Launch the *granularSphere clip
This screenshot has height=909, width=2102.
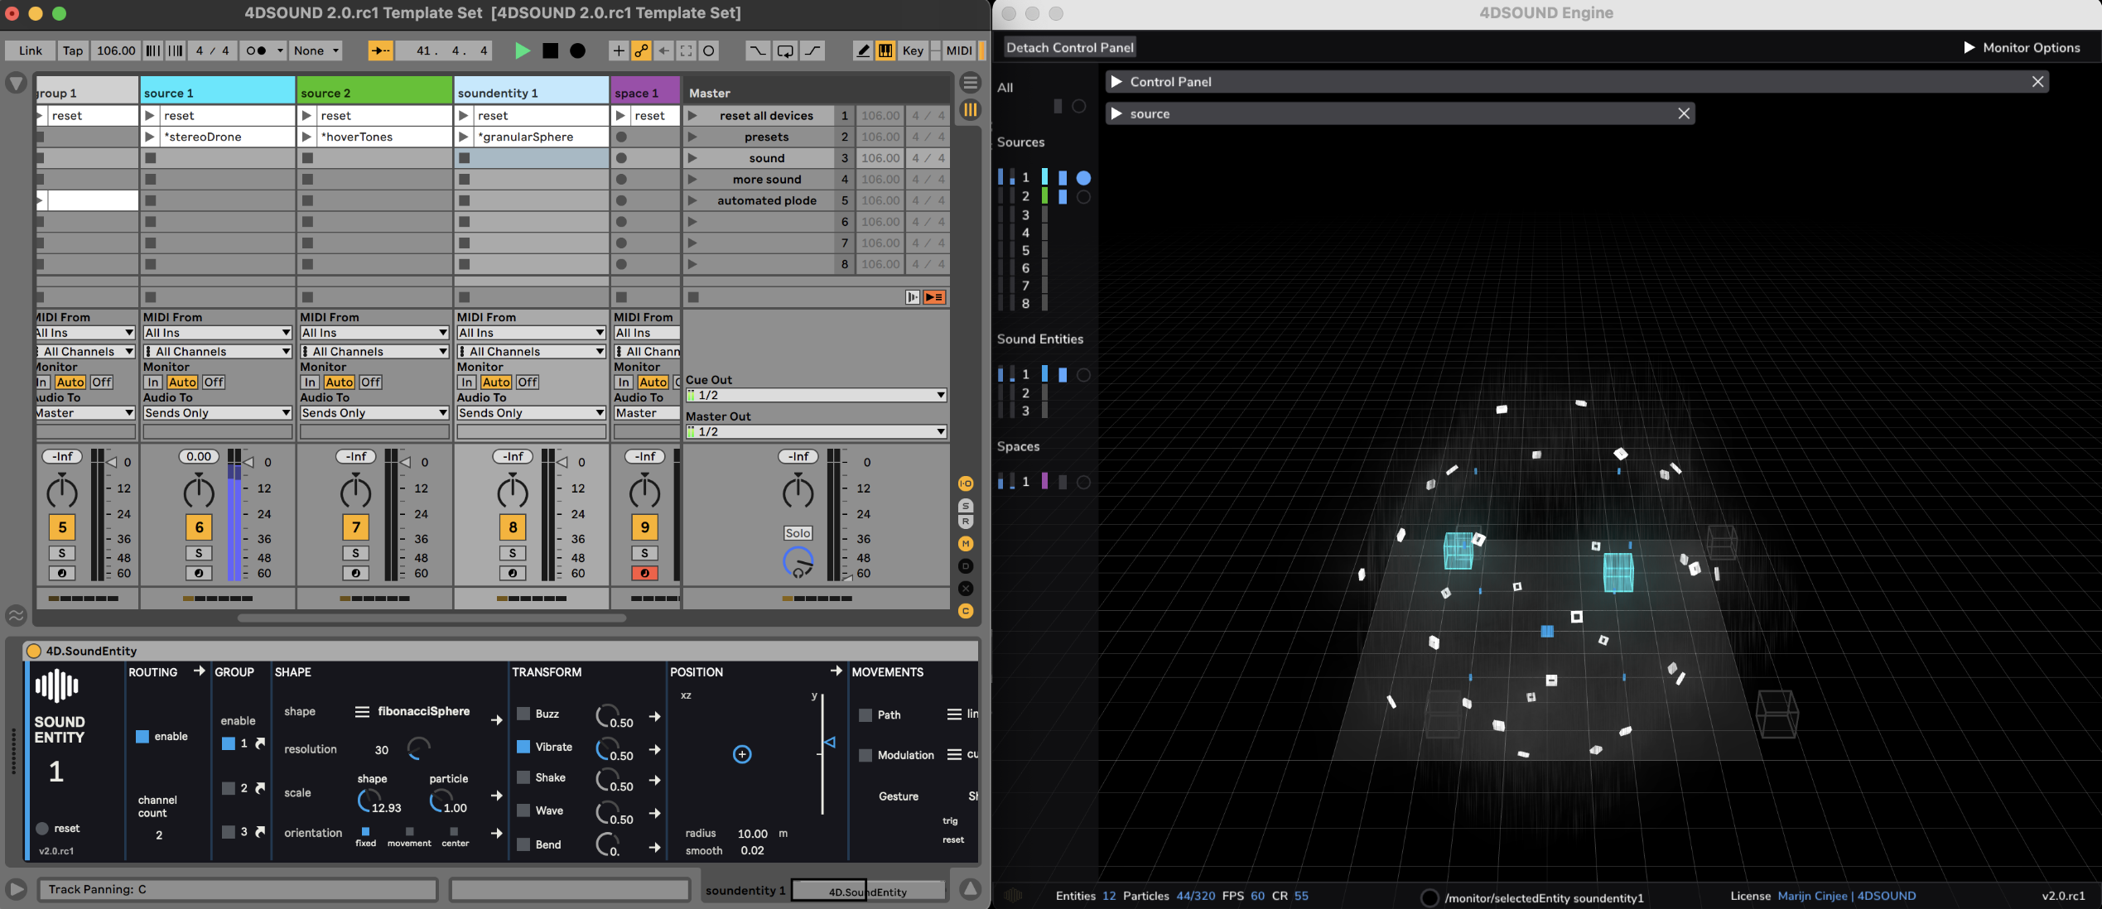(464, 137)
